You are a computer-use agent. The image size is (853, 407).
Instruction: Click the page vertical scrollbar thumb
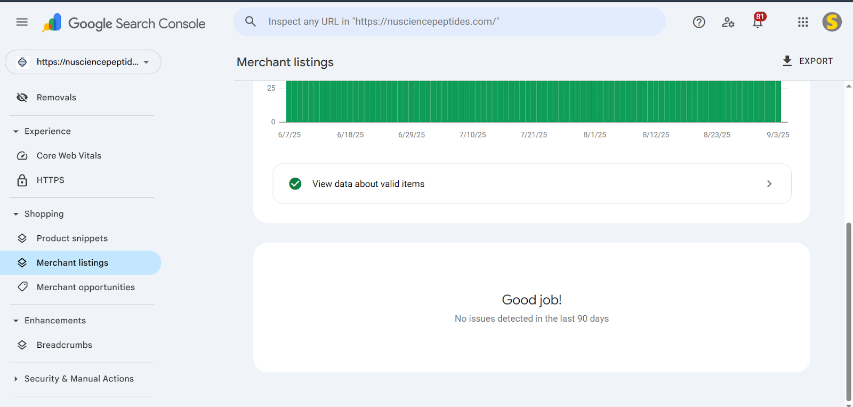pos(849,312)
